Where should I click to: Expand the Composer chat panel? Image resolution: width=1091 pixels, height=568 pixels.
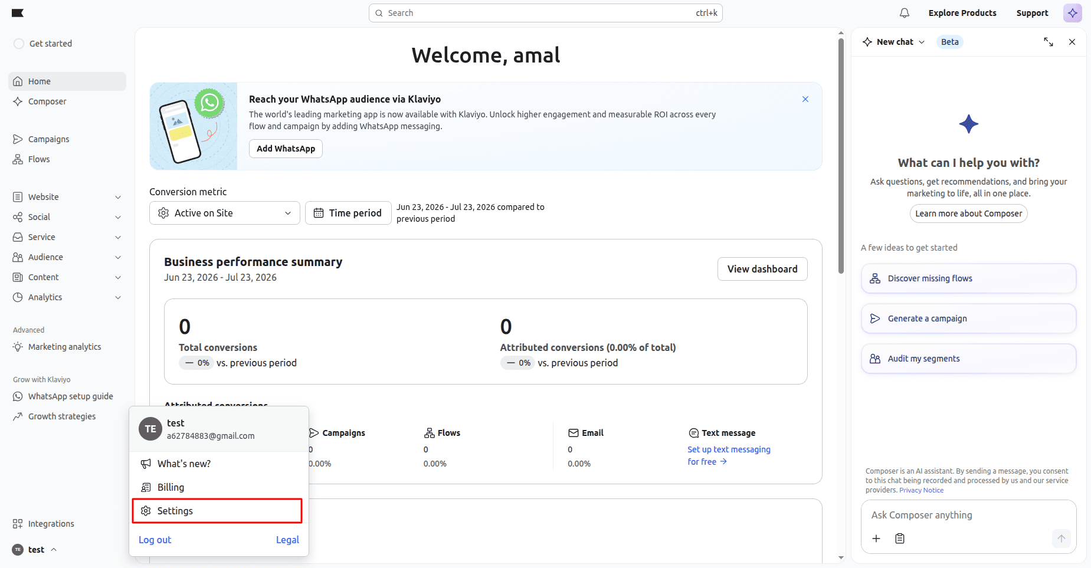1049,42
